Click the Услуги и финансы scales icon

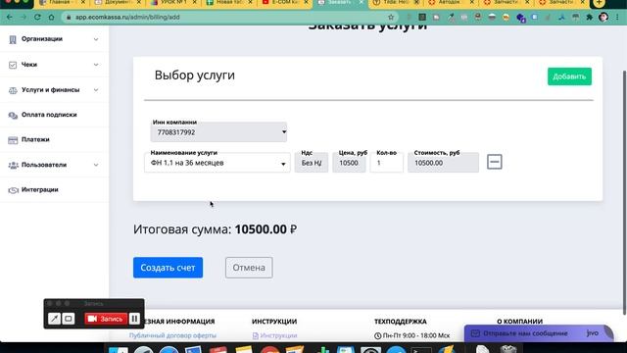pos(13,90)
